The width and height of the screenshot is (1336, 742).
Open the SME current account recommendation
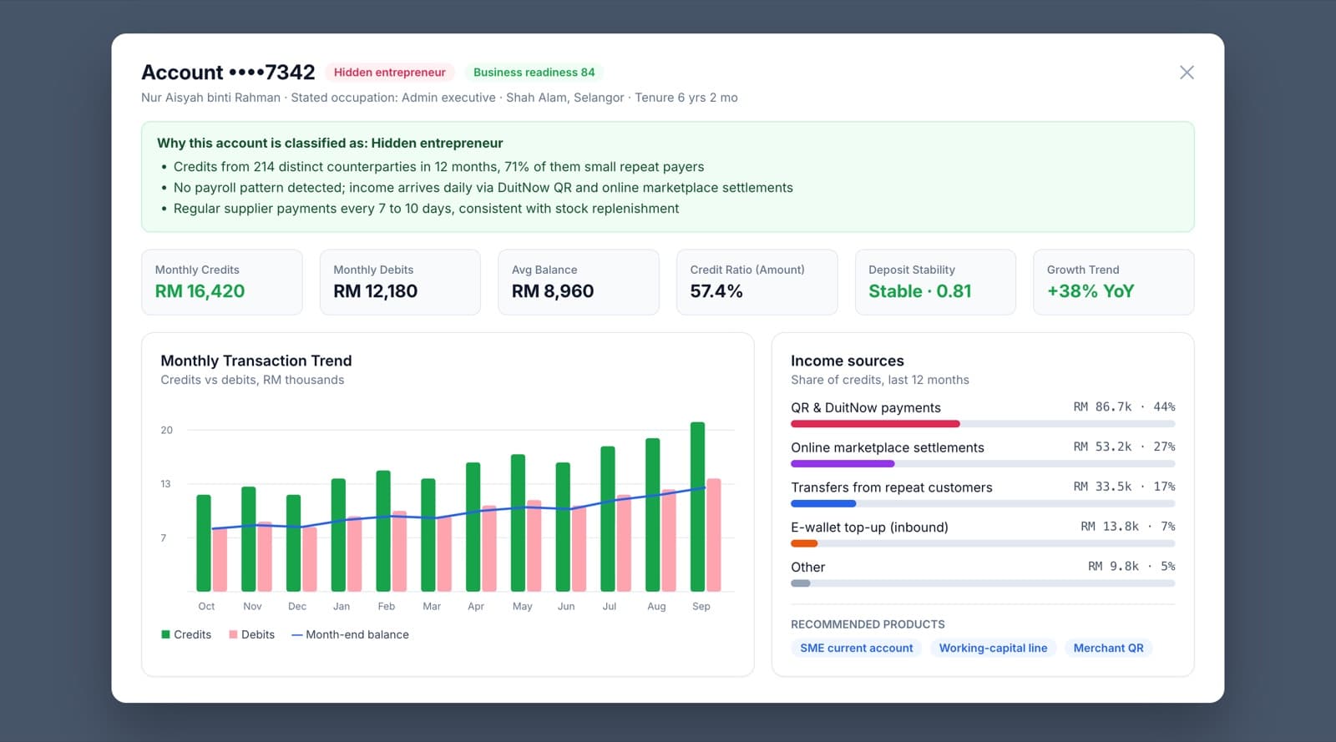coord(857,648)
